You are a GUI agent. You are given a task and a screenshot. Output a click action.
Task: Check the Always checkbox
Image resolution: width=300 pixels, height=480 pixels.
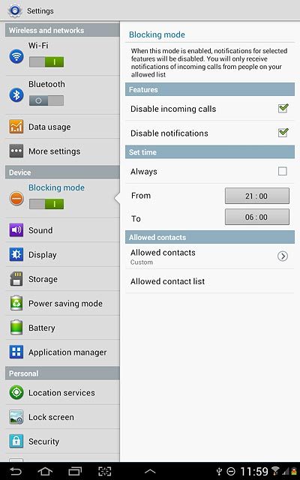(282, 171)
